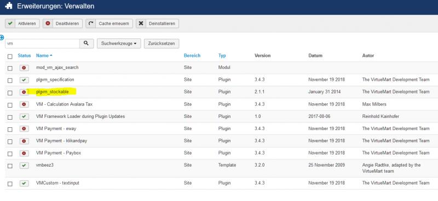Screen dimensions: 438x201
Task: Click the highlighted plgvm_stockable name
Action: (53, 92)
